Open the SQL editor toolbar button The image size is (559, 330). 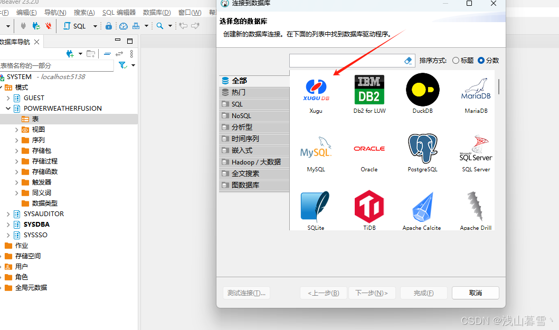(x=75, y=26)
